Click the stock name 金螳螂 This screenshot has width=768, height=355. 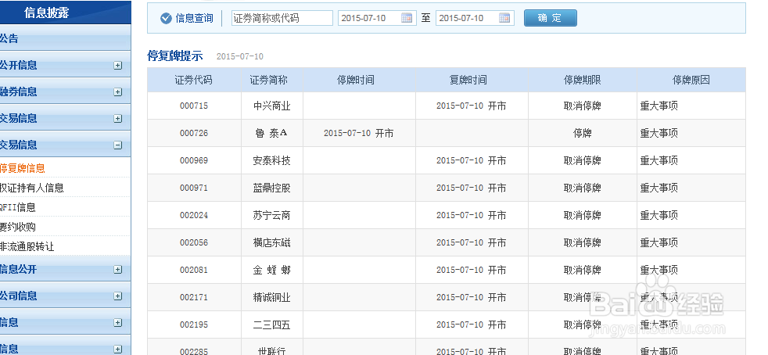pos(272,271)
